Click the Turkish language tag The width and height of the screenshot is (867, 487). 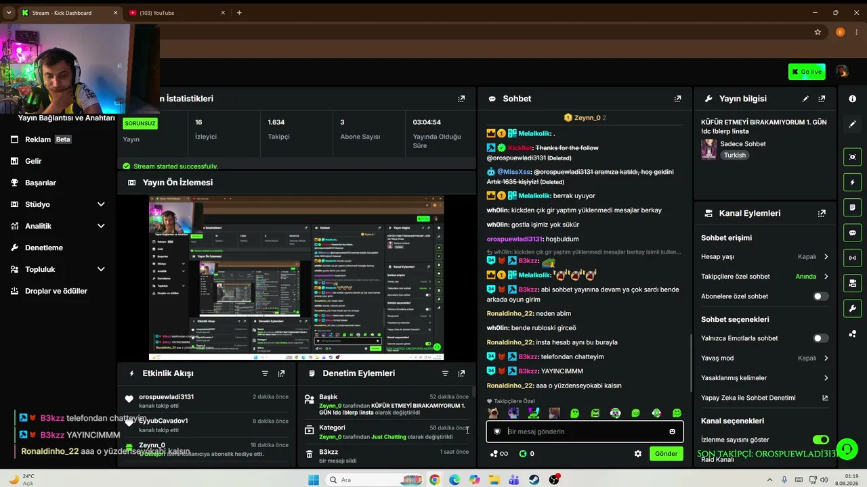(x=734, y=156)
